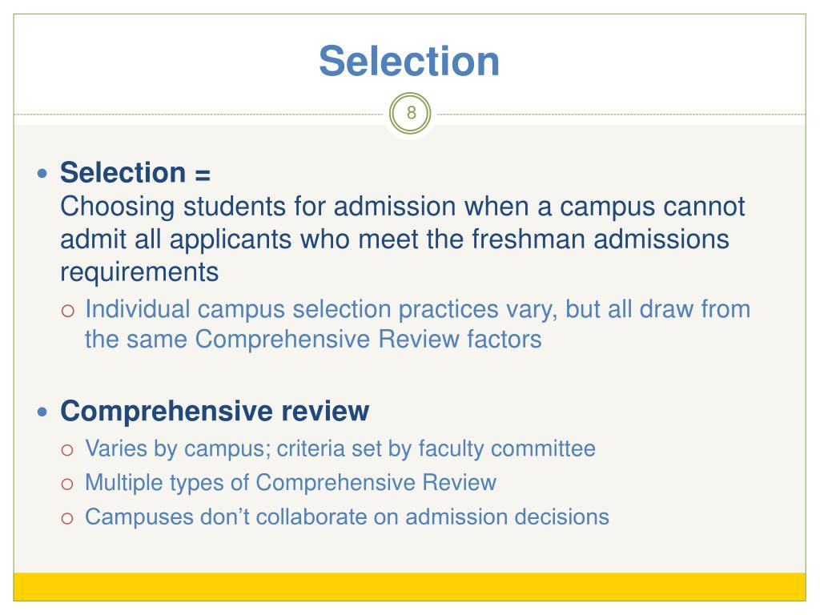
Task: Click 'Campuses don't collaborate on admission decisions'
Action: coord(348,517)
